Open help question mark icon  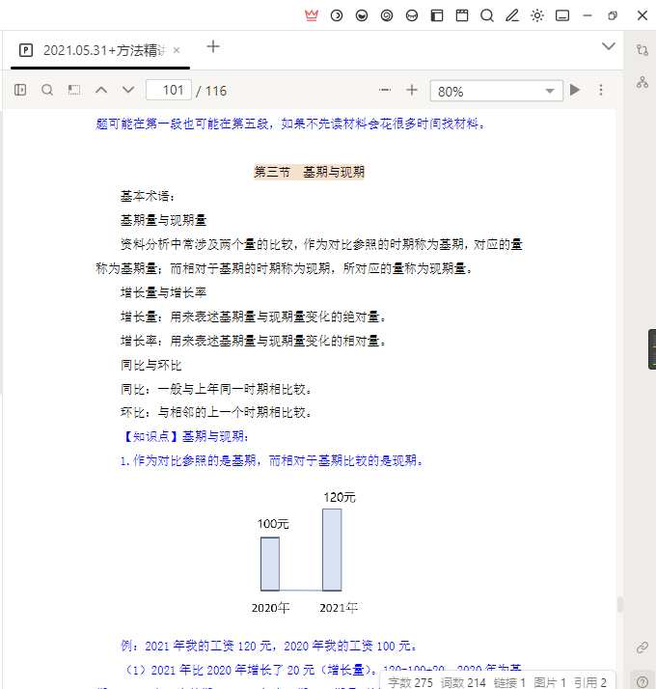click(642, 681)
